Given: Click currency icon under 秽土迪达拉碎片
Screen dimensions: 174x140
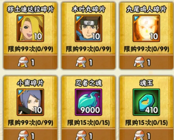Looking at the screenshot, I should point(23,62).
